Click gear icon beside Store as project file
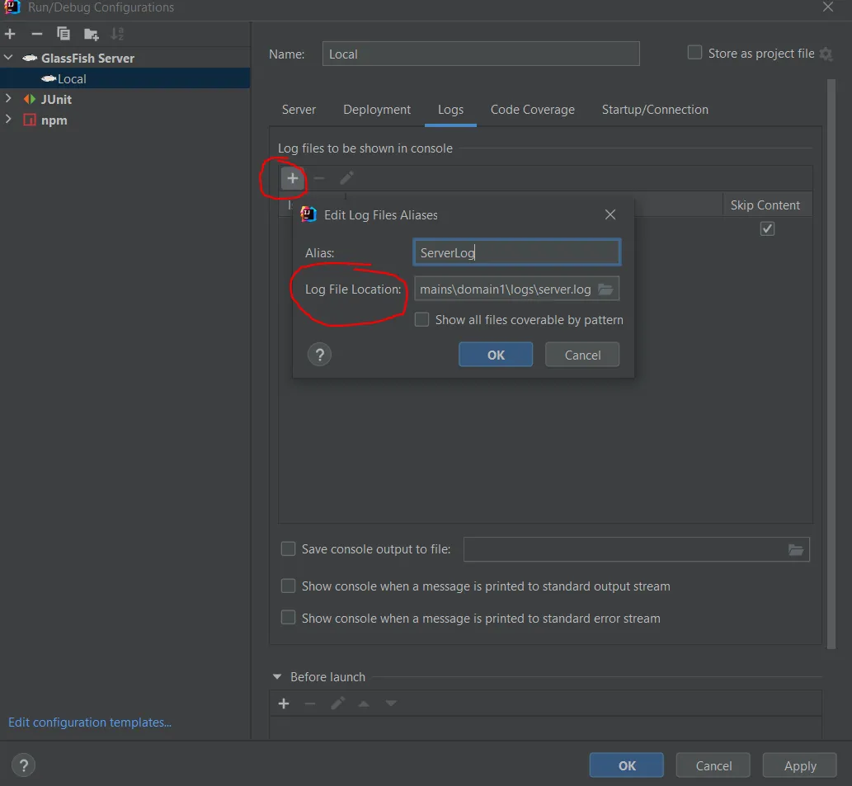 pos(826,54)
